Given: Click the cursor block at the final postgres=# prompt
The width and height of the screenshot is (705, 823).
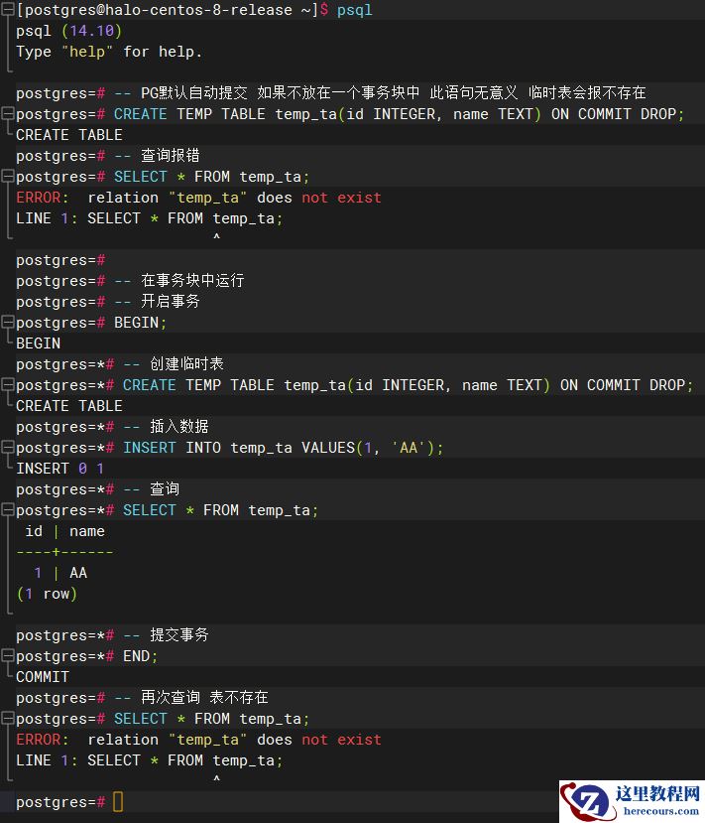Looking at the screenshot, I should tap(118, 801).
